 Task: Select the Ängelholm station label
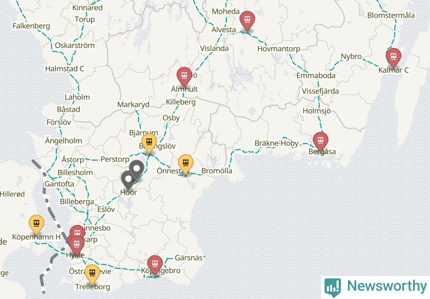click(63, 141)
